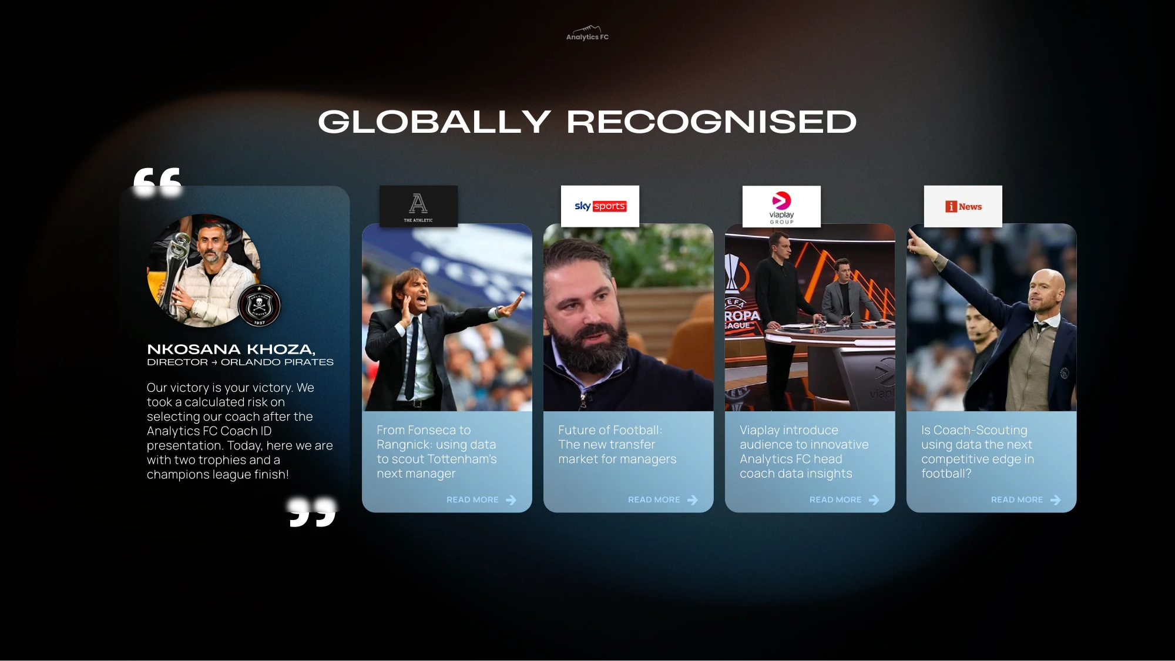Click the Europa League studio photo

tap(810, 317)
